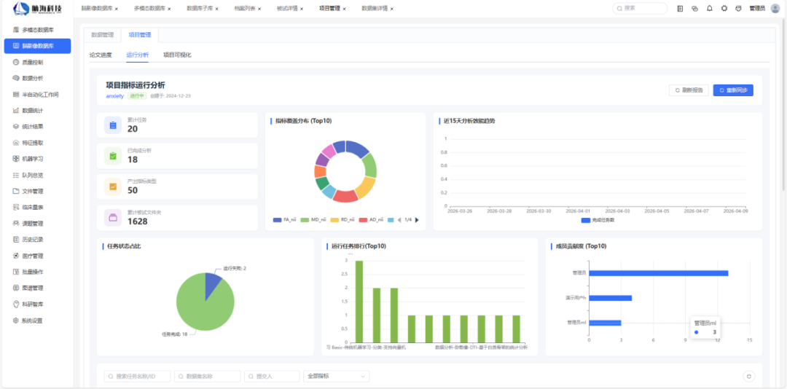
Task: Click the refresh icon beside filter row
Action: click(749, 377)
